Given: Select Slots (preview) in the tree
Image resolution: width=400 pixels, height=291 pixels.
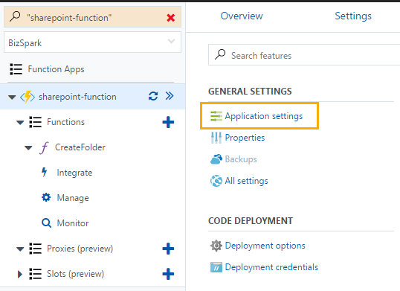Looking at the screenshot, I should pyautogui.click(x=76, y=274).
